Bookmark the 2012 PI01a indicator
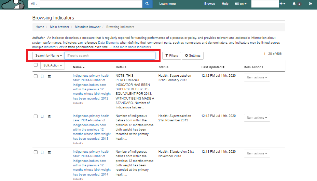Screen dimensions: 317x181 [x=42, y=76]
